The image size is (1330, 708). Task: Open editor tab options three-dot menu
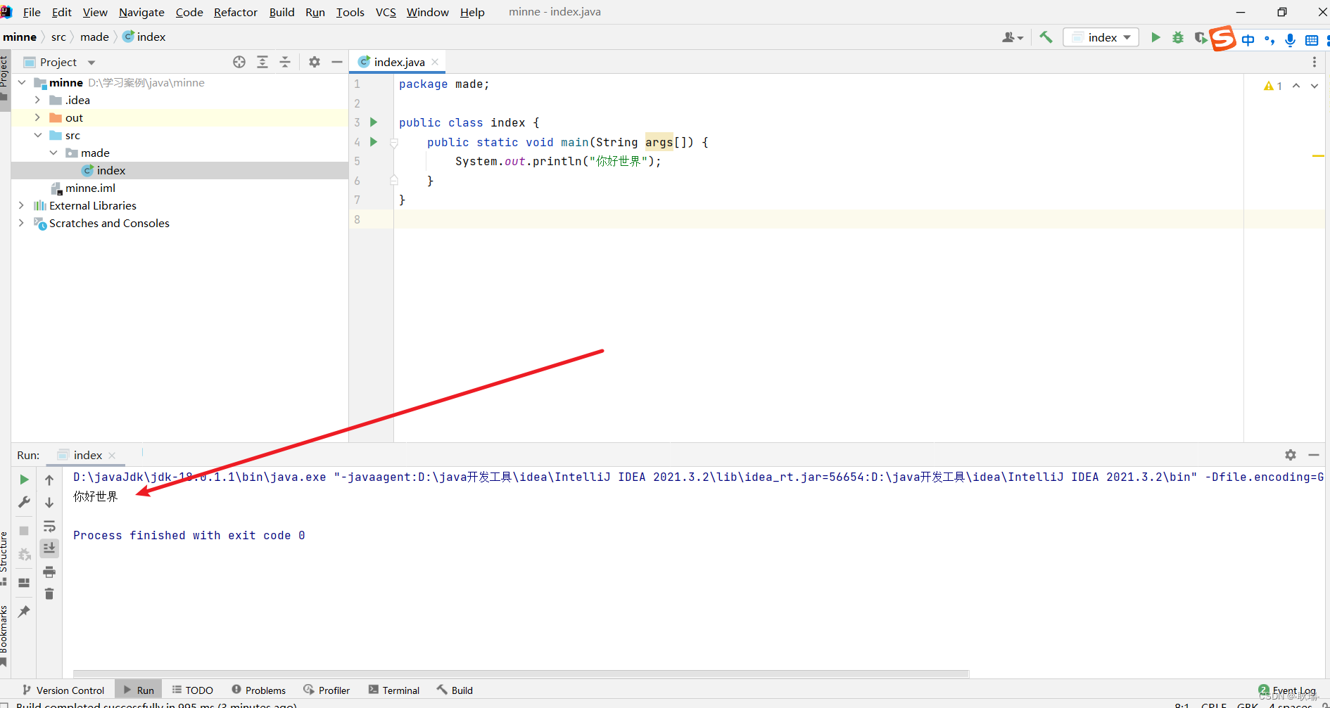[1314, 62]
